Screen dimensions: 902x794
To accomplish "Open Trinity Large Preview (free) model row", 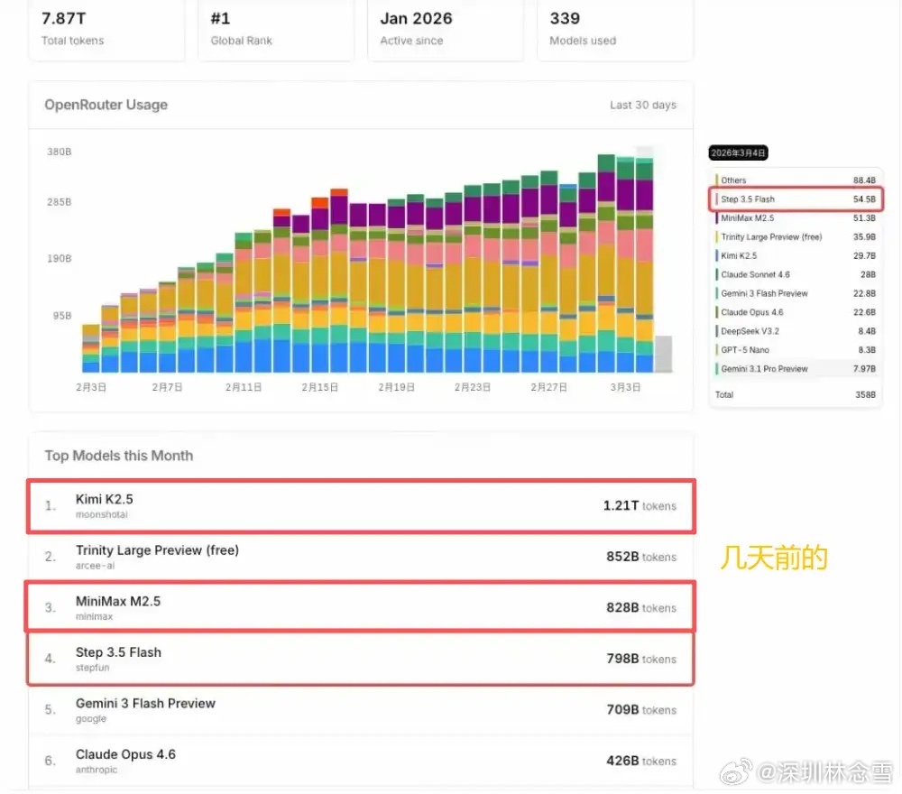I will pyautogui.click(x=361, y=557).
